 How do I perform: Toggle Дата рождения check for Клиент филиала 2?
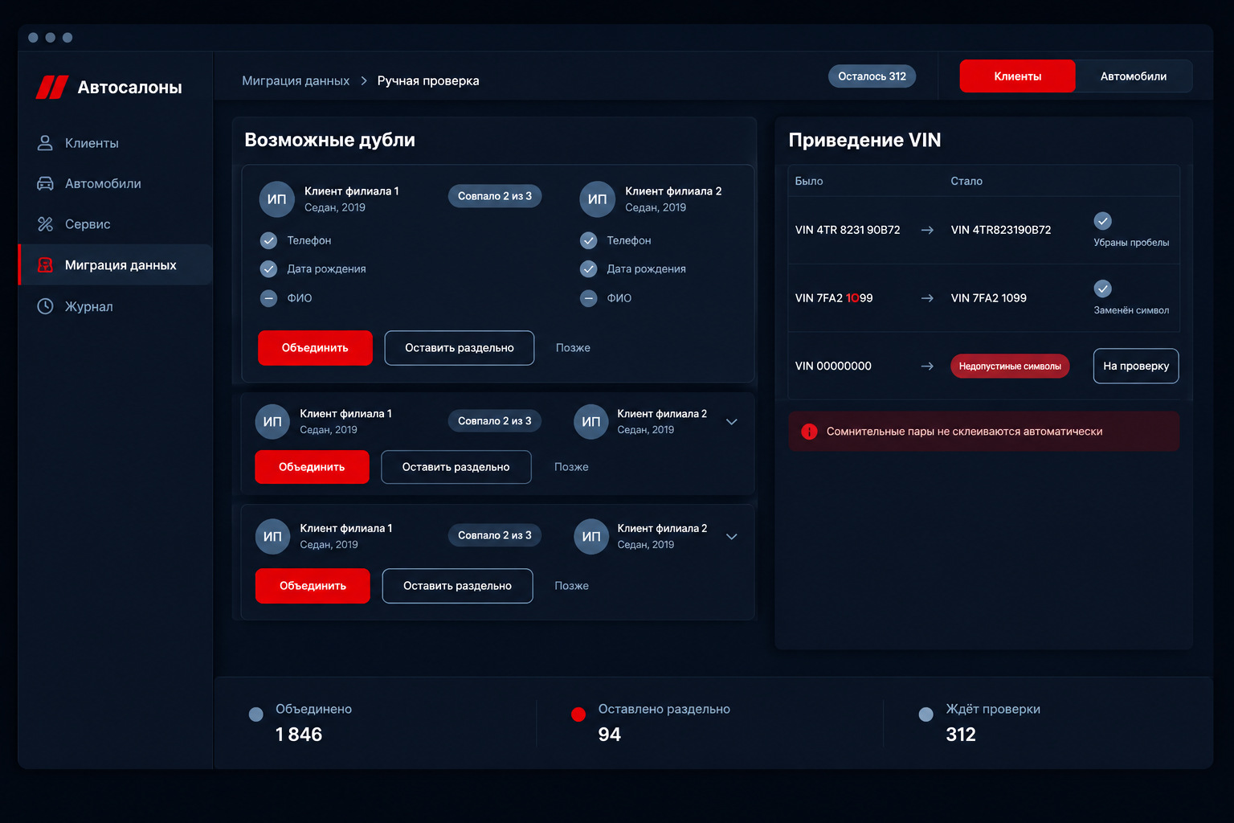[x=589, y=269]
